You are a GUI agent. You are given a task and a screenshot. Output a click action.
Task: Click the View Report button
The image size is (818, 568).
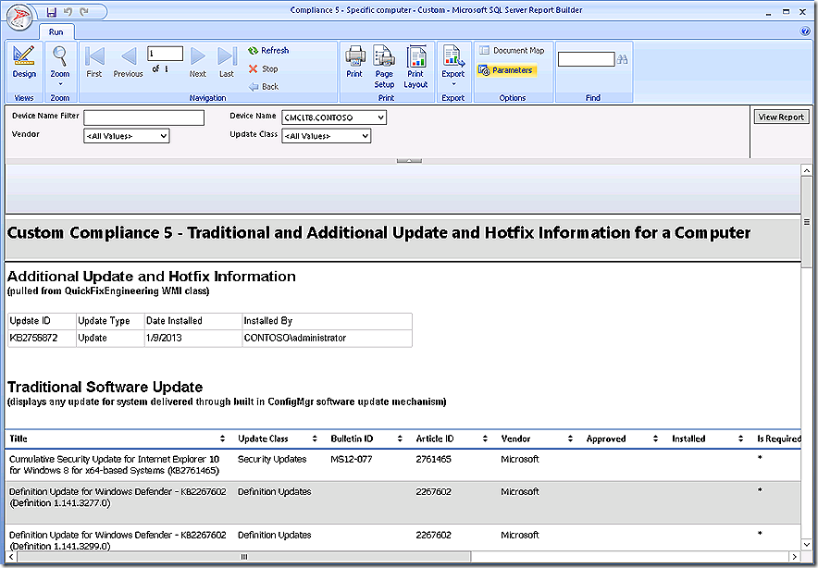781,117
